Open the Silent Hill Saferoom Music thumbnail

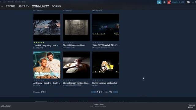[x=76, y=27]
